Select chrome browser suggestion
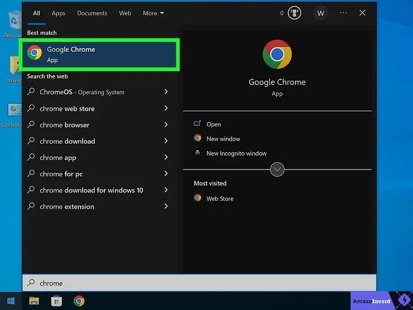Viewport: 413px width, 310px height. point(65,125)
